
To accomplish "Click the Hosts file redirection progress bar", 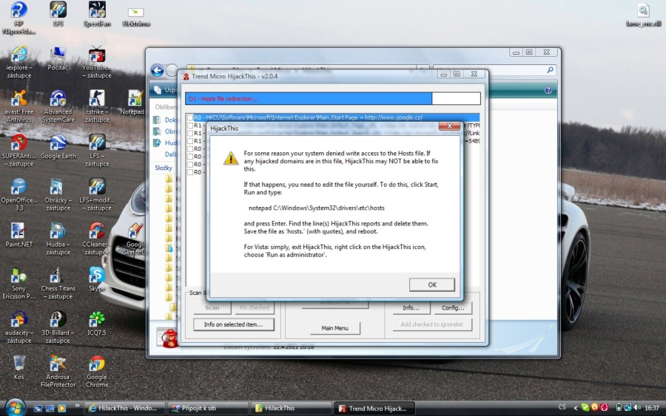I will [332, 98].
